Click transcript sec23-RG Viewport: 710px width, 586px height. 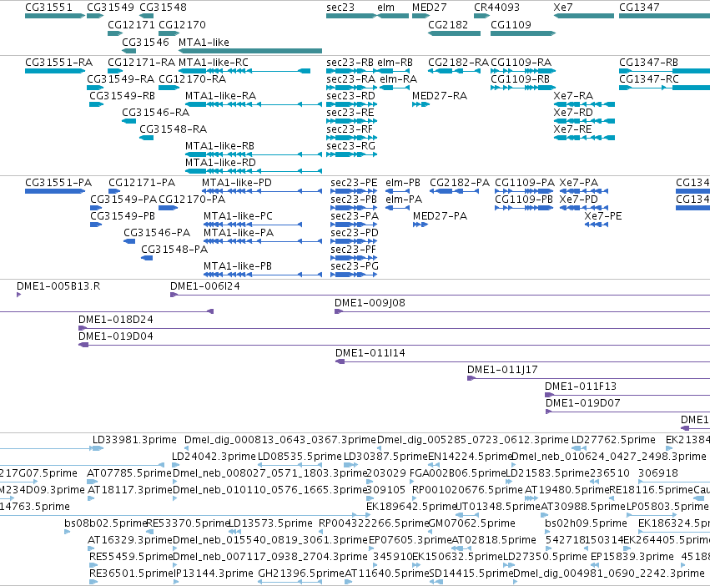pyautogui.click(x=352, y=154)
